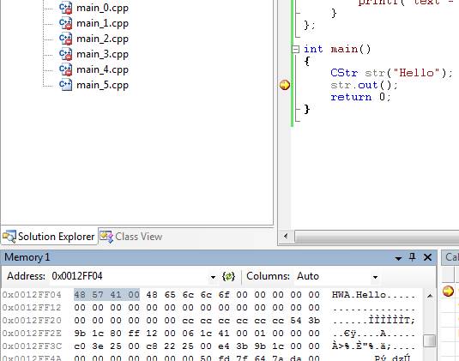Click memory address 0x0012FF2E row label
459x361 pixels.
(x=32, y=334)
